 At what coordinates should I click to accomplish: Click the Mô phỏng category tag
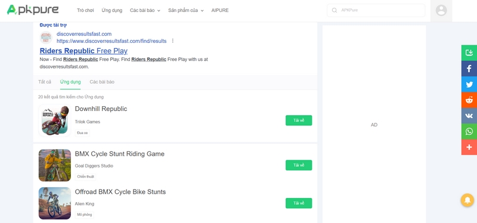pyautogui.click(x=84, y=215)
